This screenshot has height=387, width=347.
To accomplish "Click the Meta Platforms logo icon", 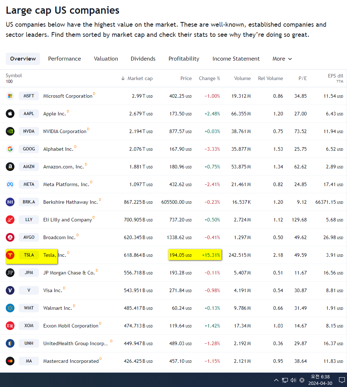I will 10,184.
